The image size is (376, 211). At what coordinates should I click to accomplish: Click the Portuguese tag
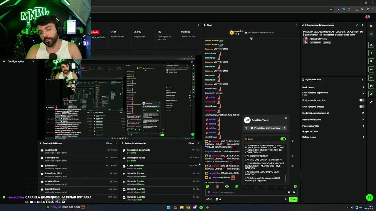316,42
